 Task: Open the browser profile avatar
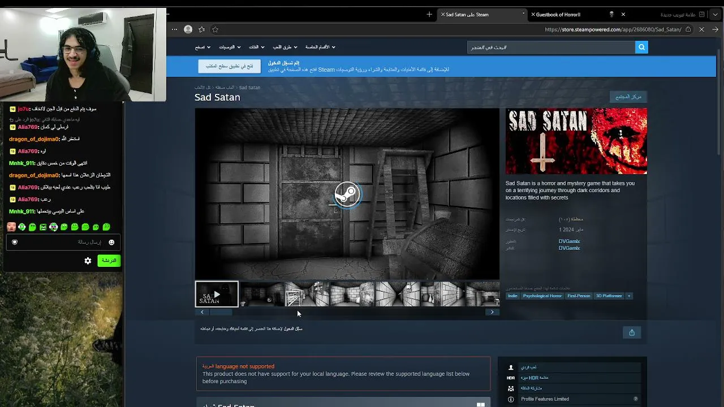pyautogui.click(x=188, y=29)
